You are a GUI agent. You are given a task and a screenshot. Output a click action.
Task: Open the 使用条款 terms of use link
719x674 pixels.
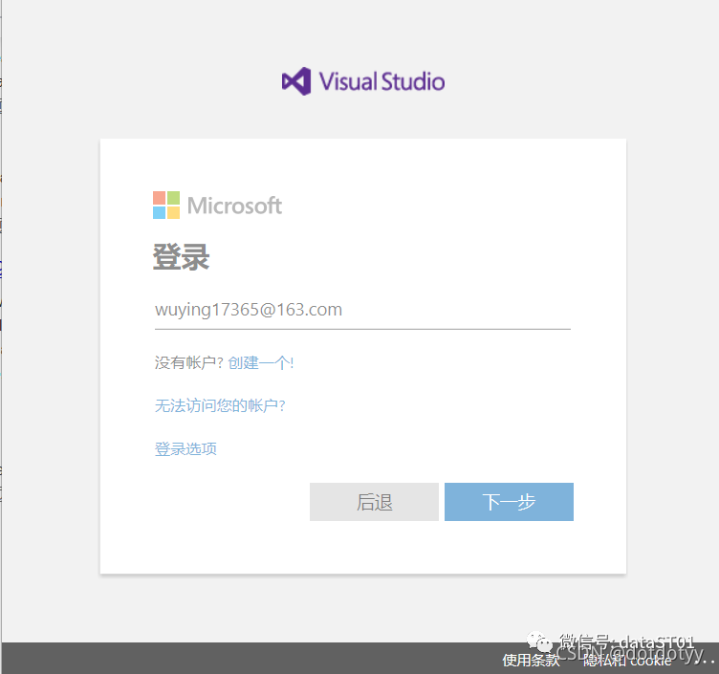point(531,661)
